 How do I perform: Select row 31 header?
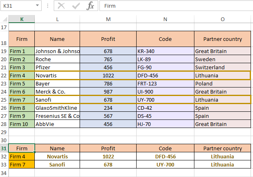[x=4, y=148]
